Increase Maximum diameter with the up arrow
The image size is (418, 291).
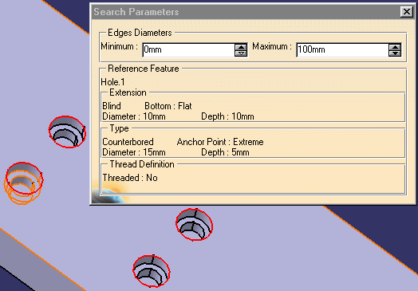[x=395, y=47]
